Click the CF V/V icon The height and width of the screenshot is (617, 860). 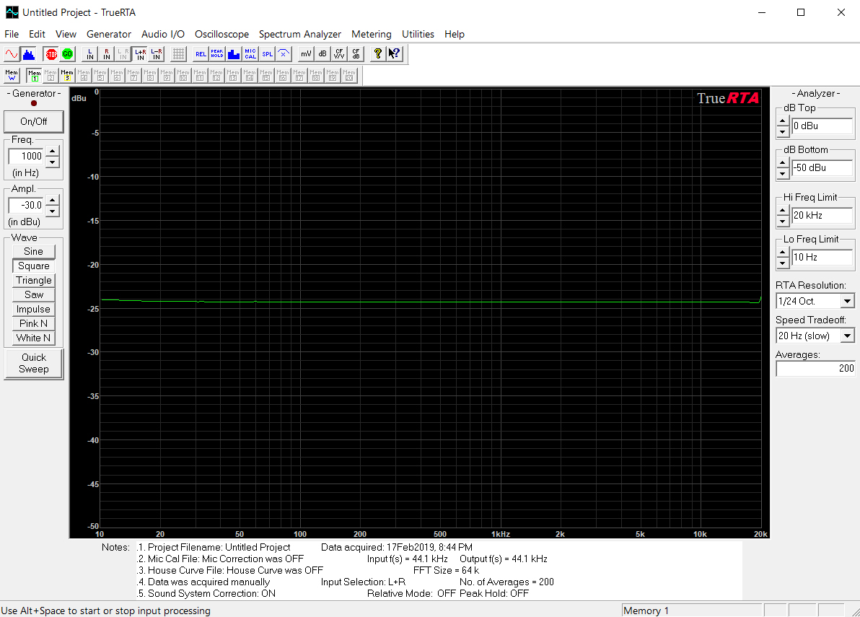(340, 53)
